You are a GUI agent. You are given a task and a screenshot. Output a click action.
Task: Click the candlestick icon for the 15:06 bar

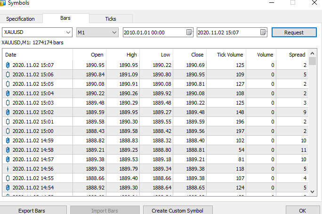8,74
